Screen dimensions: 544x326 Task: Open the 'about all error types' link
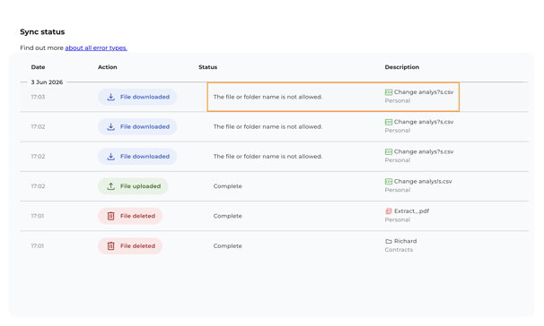96,47
